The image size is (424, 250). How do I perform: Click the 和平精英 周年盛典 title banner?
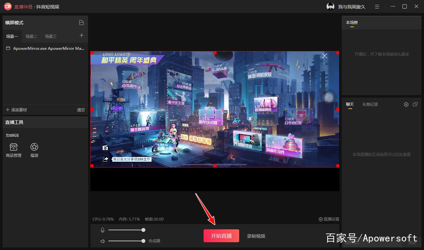(x=129, y=61)
